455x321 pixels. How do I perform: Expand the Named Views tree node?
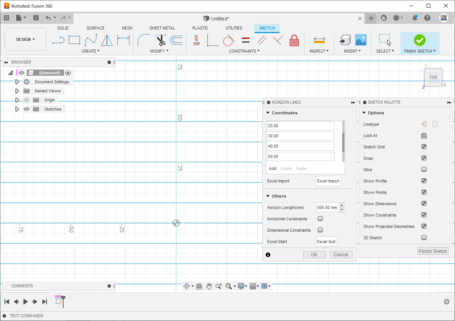click(17, 91)
